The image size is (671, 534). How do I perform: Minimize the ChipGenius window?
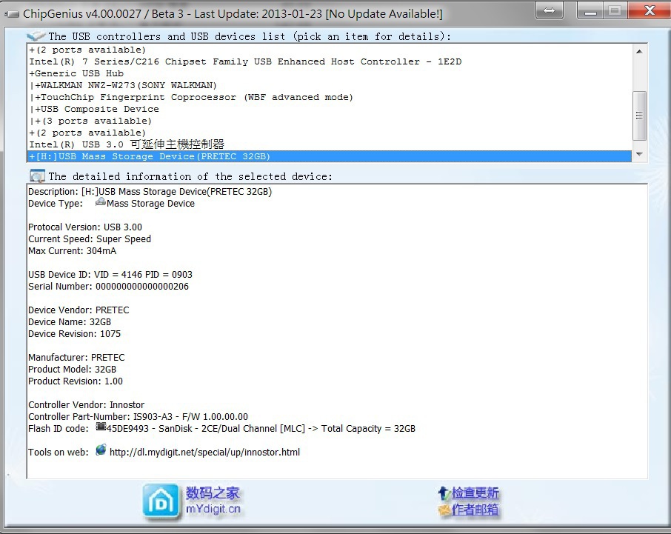(590, 10)
